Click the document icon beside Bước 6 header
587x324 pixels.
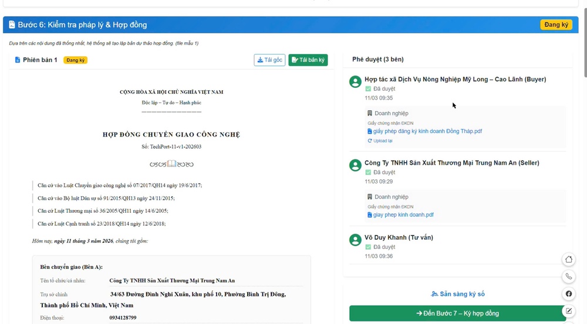pos(12,25)
